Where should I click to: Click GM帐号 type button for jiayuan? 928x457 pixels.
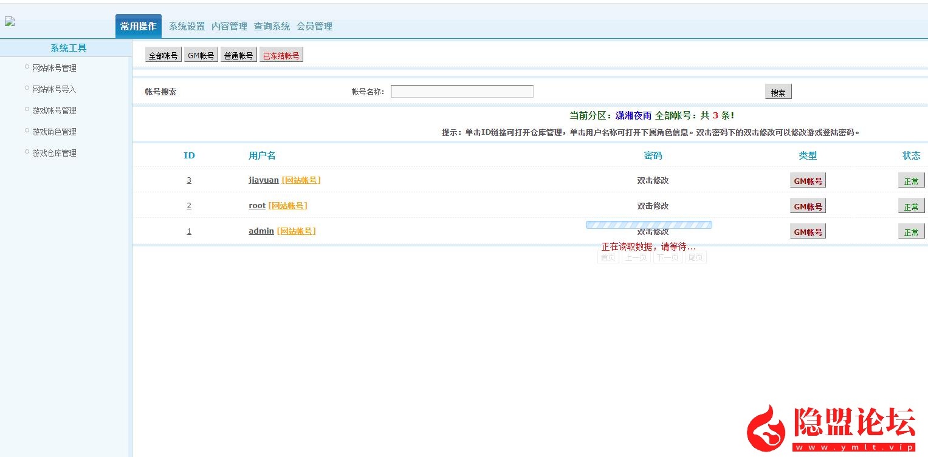(x=808, y=181)
